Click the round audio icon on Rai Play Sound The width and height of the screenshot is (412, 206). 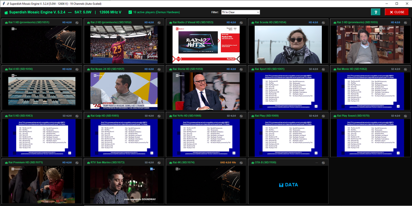406,116
